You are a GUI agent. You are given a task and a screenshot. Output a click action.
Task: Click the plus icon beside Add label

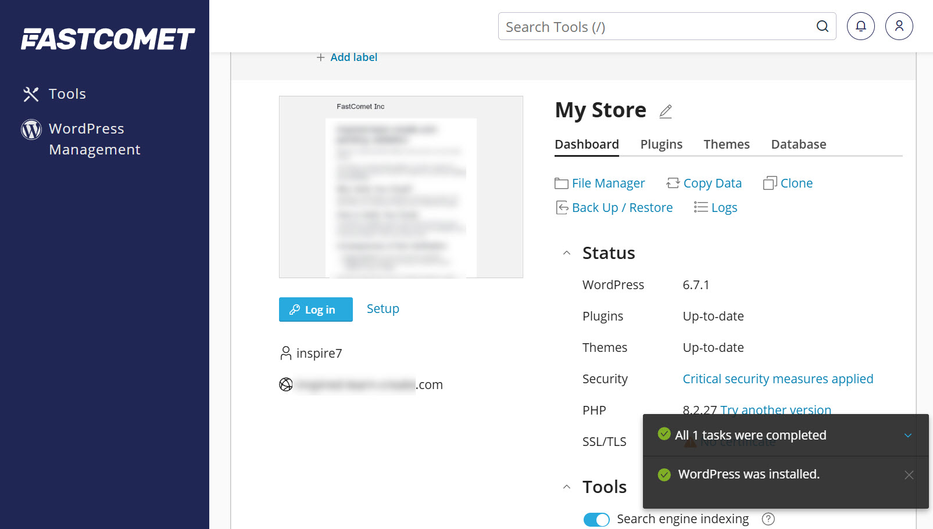[320, 57]
